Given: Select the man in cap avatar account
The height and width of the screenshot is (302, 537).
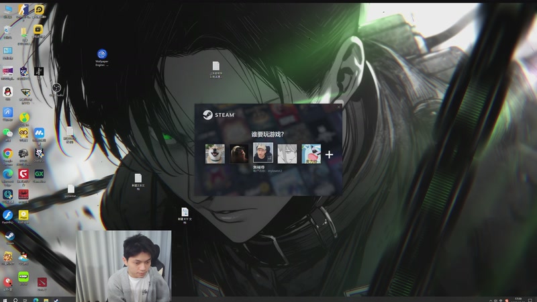Looking at the screenshot, I should pyautogui.click(x=262, y=153).
